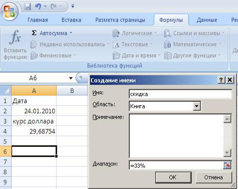238x189 pixels.
Task: Select row 8 header
Action: tap(5, 172)
